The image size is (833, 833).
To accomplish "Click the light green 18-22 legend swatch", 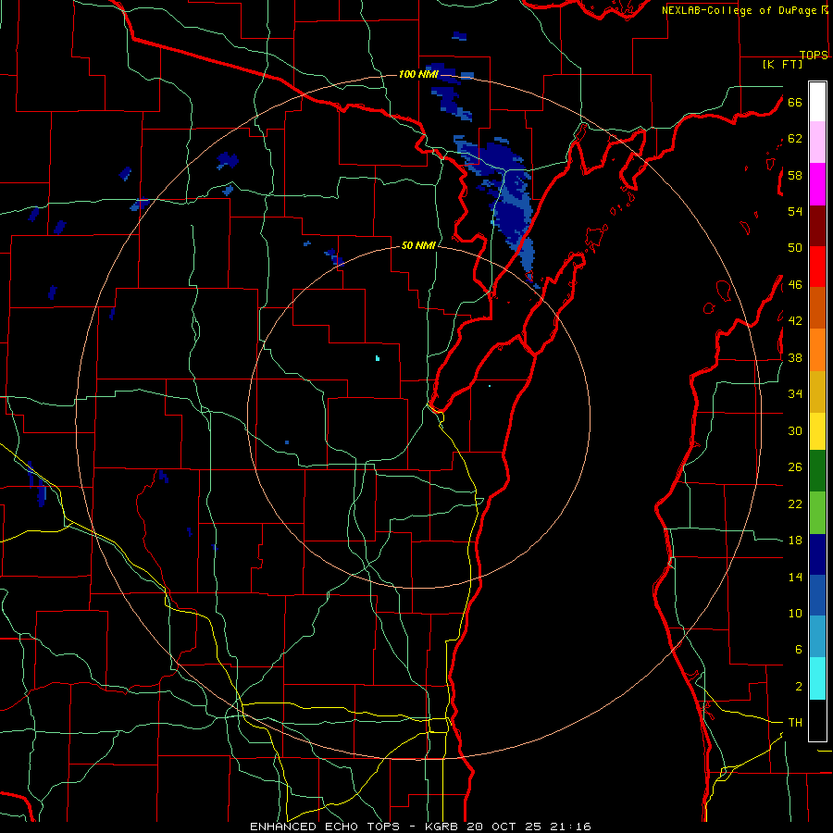I will pyautogui.click(x=817, y=513).
